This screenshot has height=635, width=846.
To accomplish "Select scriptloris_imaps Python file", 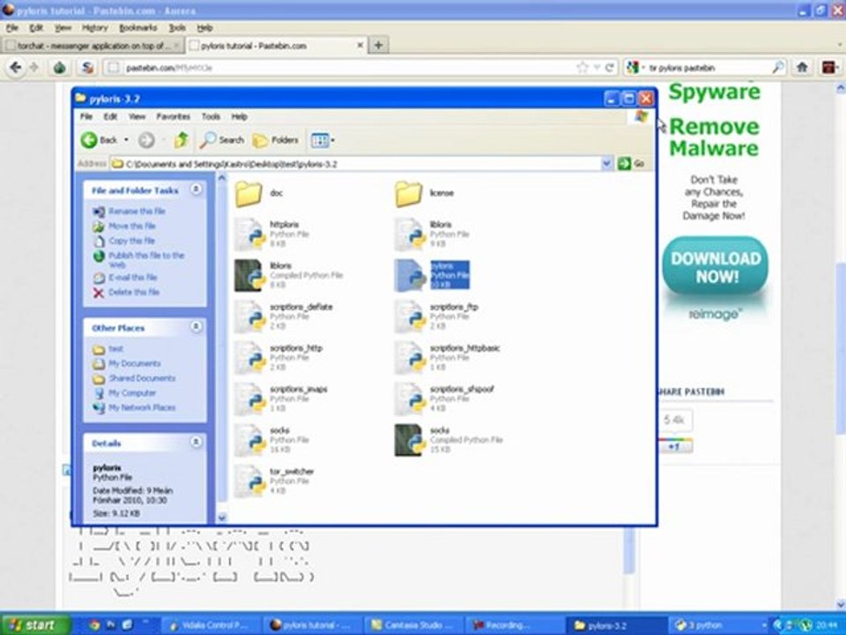I will (x=281, y=399).
